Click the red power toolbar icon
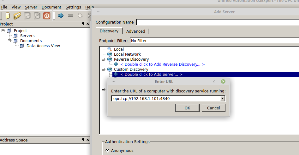299x155 pixels. tap(47, 15)
